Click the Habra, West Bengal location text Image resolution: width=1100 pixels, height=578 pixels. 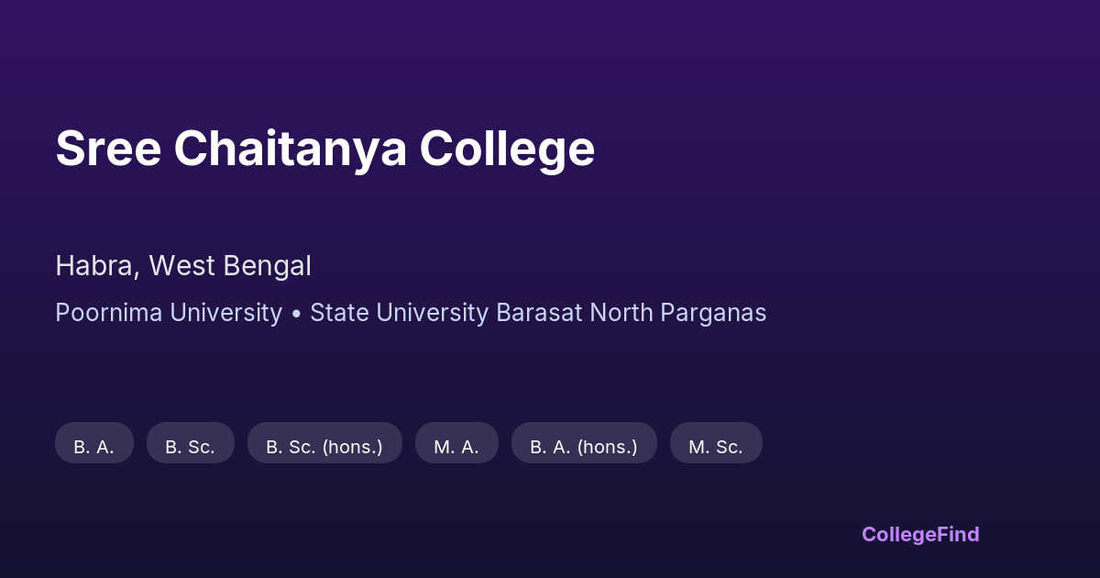tap(183, 266)
